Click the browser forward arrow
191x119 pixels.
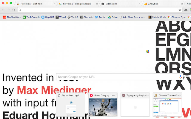pyautogui.click(x=9, y=10)
